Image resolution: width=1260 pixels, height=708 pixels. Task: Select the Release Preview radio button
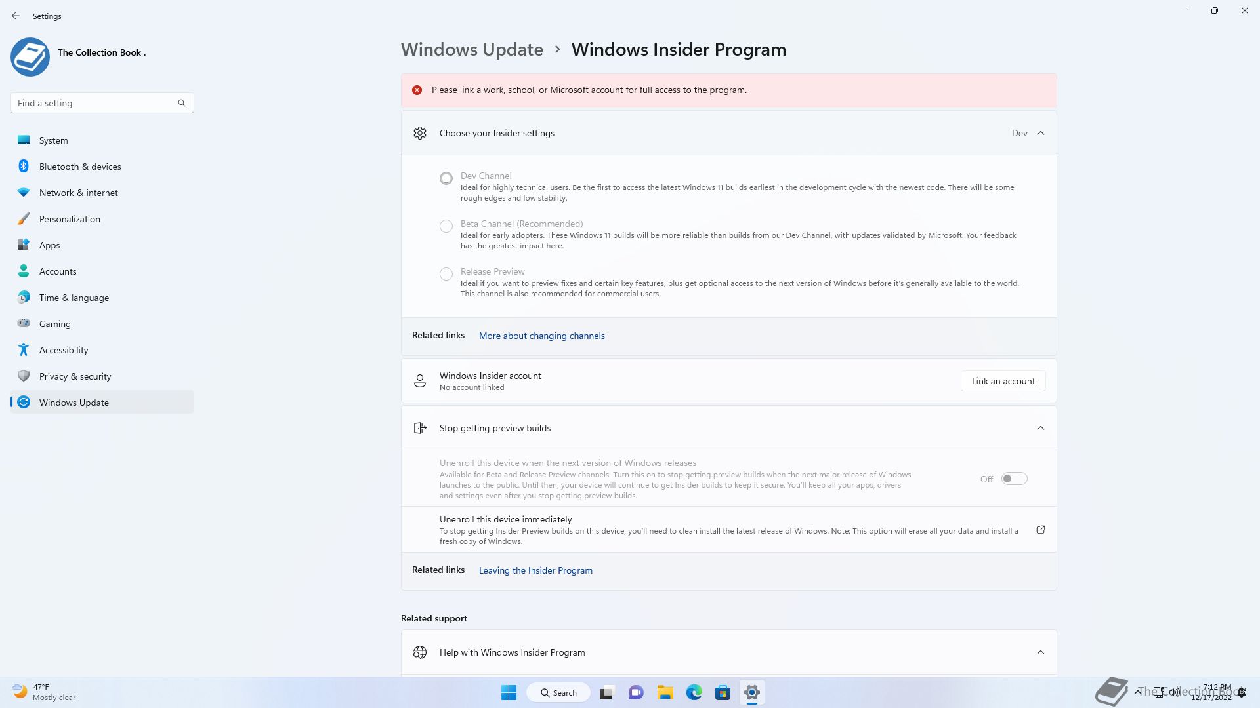pyautogui.click(x=446, y=274)
